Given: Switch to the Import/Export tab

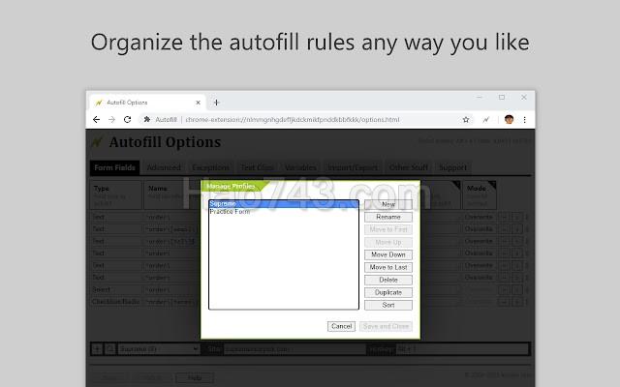Looking at the screenshot, I should pyautogui.click(x=353, y=167).
